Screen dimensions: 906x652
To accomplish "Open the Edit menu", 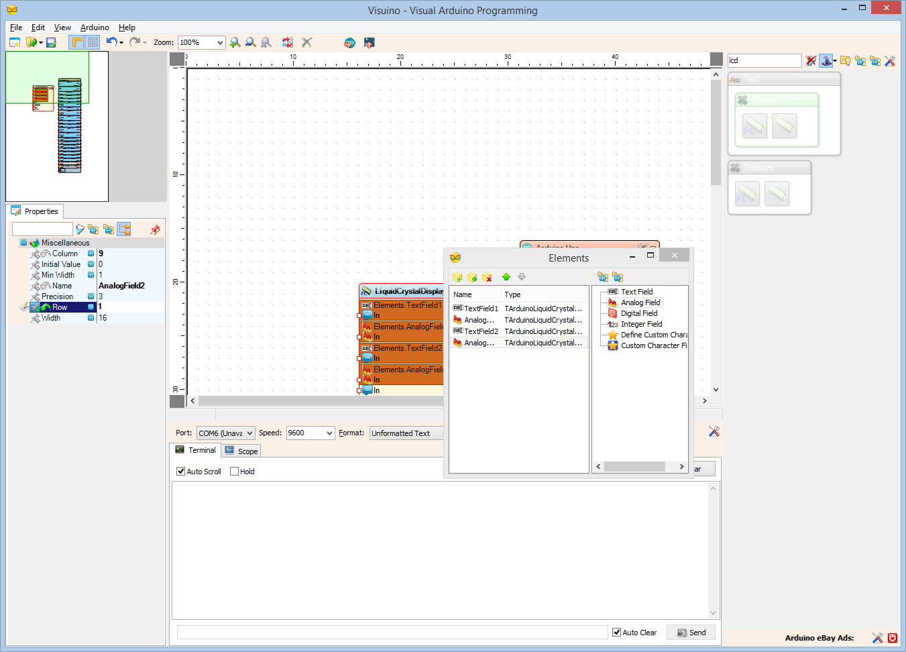I will (x=38, y=28).
